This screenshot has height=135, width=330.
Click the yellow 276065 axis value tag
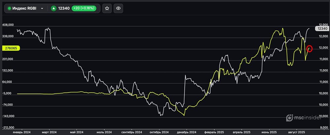tap(12, 48)
